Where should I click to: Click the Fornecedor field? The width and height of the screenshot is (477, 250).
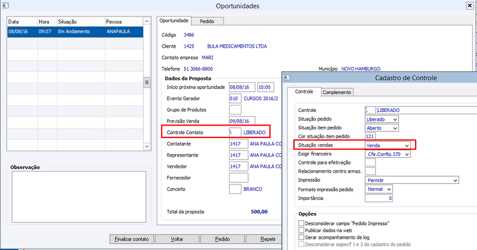pos(238,178)
